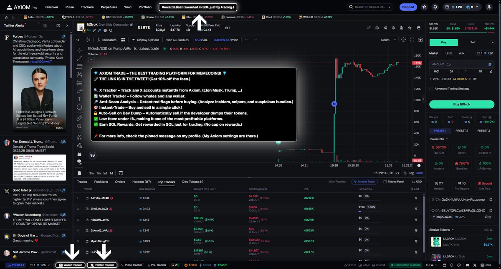This screenshot has height=269, width=501.
Task: Select the trend line drawing tool
Action: tap(79, 59)
